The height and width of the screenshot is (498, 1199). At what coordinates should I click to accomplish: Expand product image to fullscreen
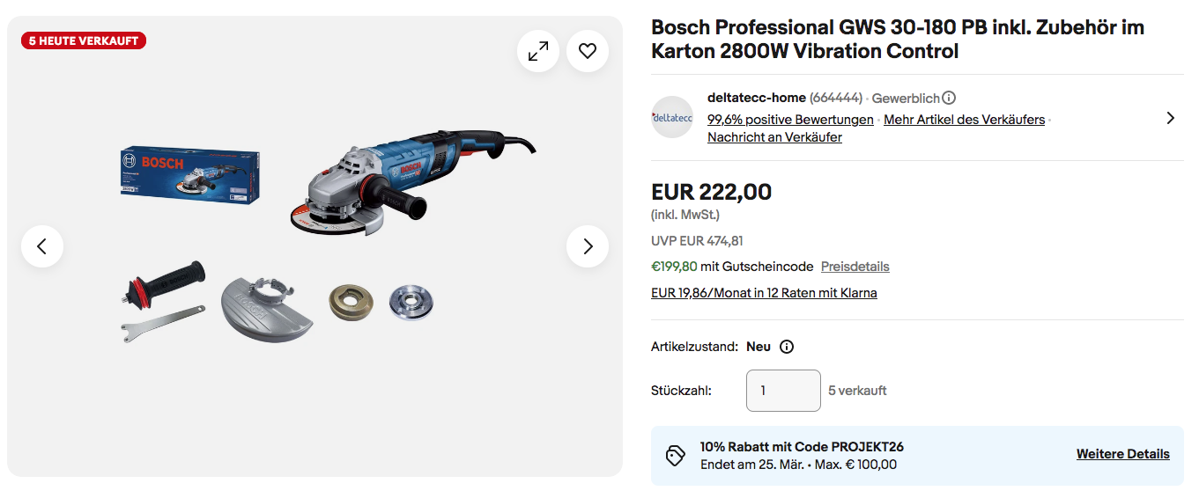pos(537,52)
